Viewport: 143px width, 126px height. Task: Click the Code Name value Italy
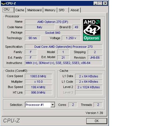[x=40, y=27]
